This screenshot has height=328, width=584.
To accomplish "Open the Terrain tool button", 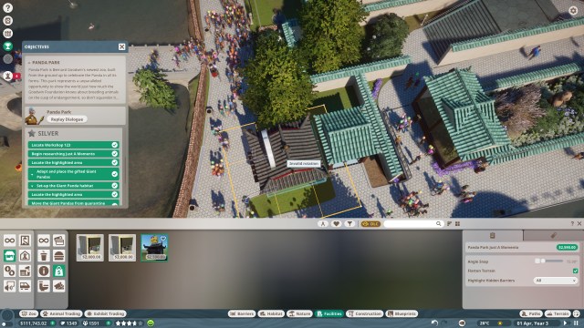I will 558,313.
